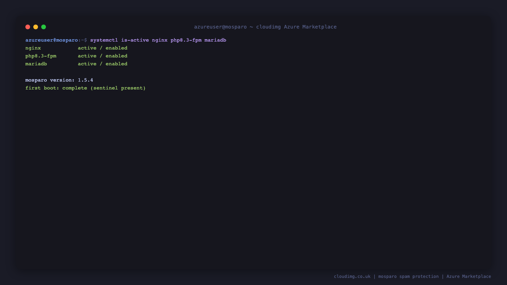
Task: Click the mosparo version: label
Action: click(x=50, y=80)
